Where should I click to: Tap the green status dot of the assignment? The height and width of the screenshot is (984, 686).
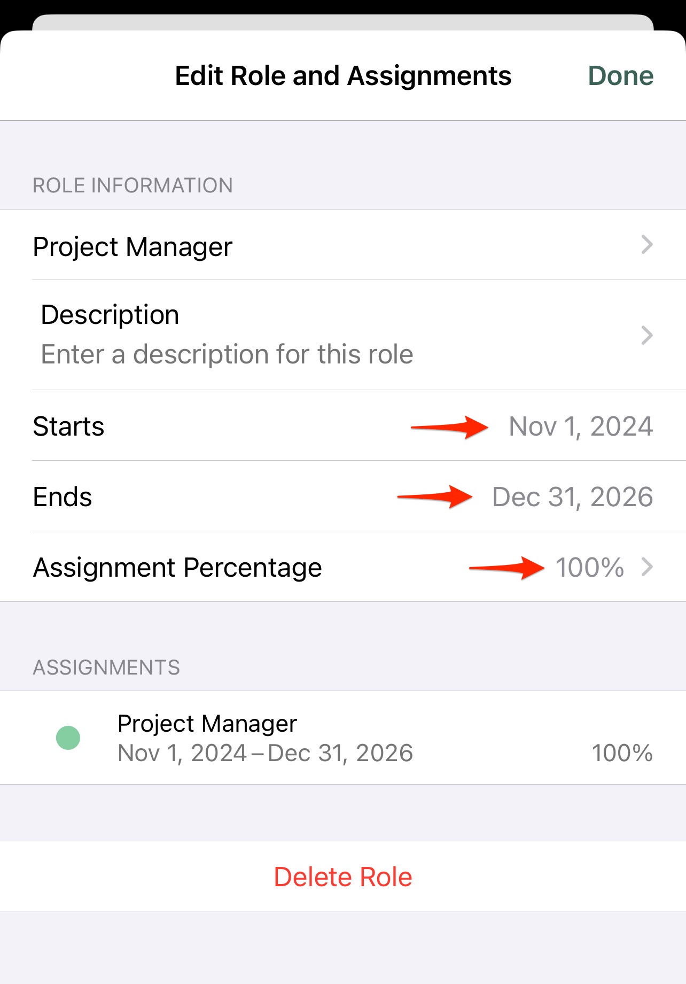click(68, 738)
